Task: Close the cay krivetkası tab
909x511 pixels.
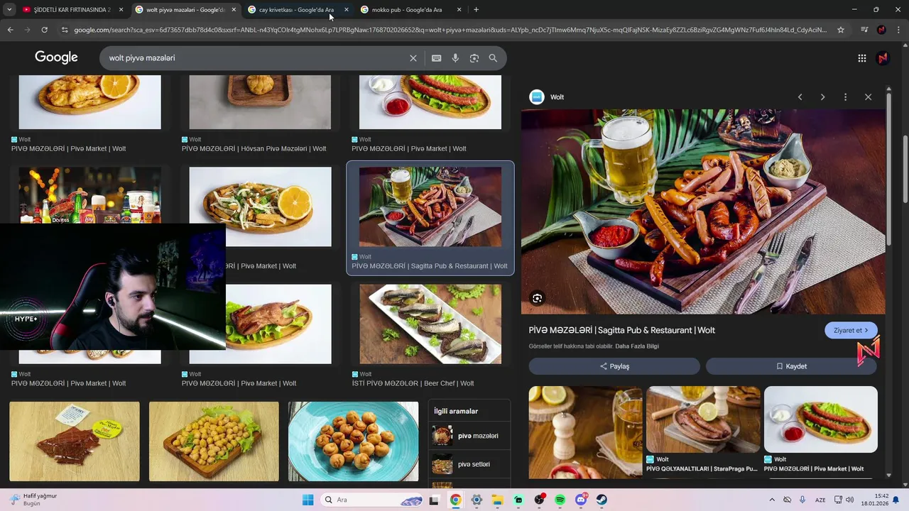Action: tap(346, 10)
